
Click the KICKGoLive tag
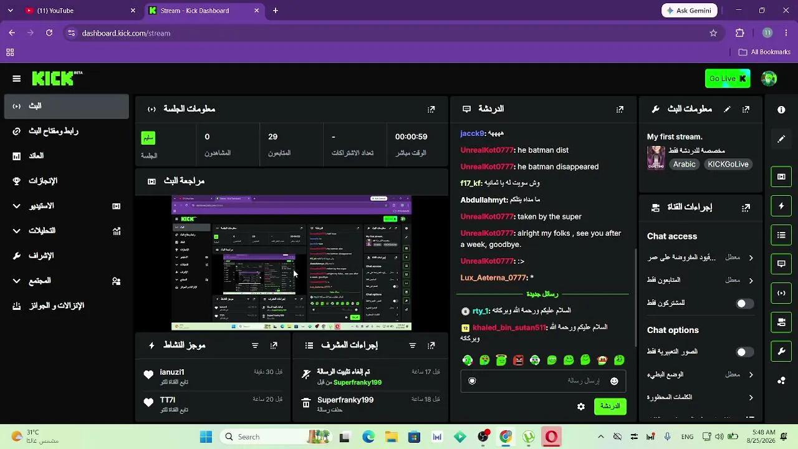tap(728, 165)
